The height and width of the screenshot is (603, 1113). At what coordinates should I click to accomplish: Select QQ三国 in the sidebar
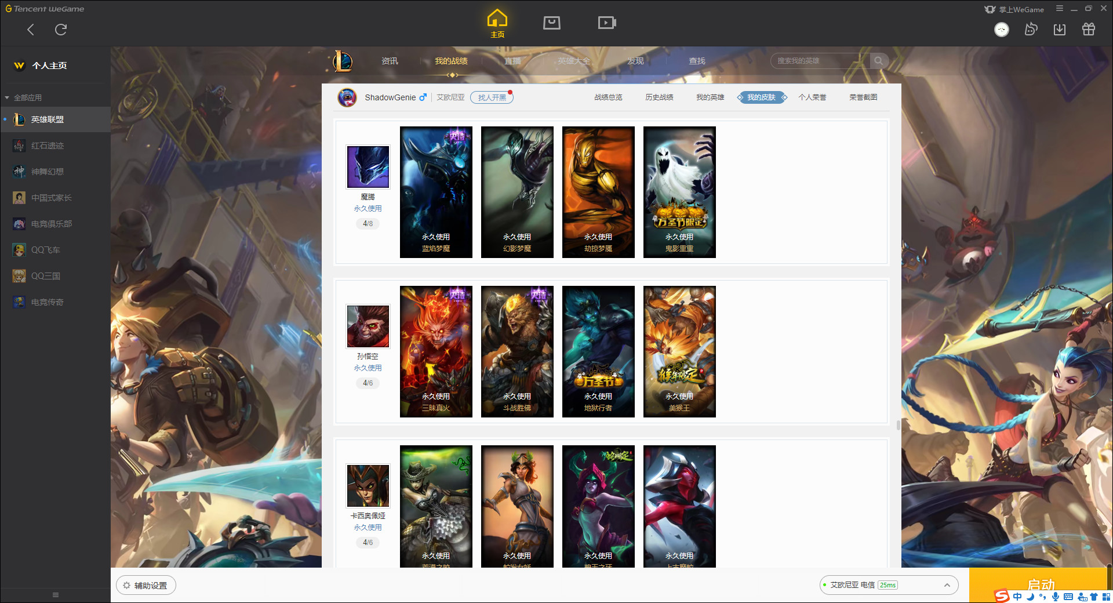pyautogui.click(x=55, y=276)
